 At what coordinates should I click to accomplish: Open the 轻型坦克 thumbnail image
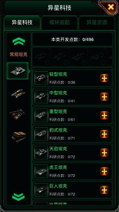point(41,78)
